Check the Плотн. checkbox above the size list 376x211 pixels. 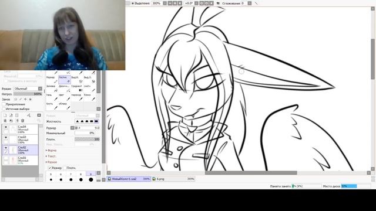(65, 168)
